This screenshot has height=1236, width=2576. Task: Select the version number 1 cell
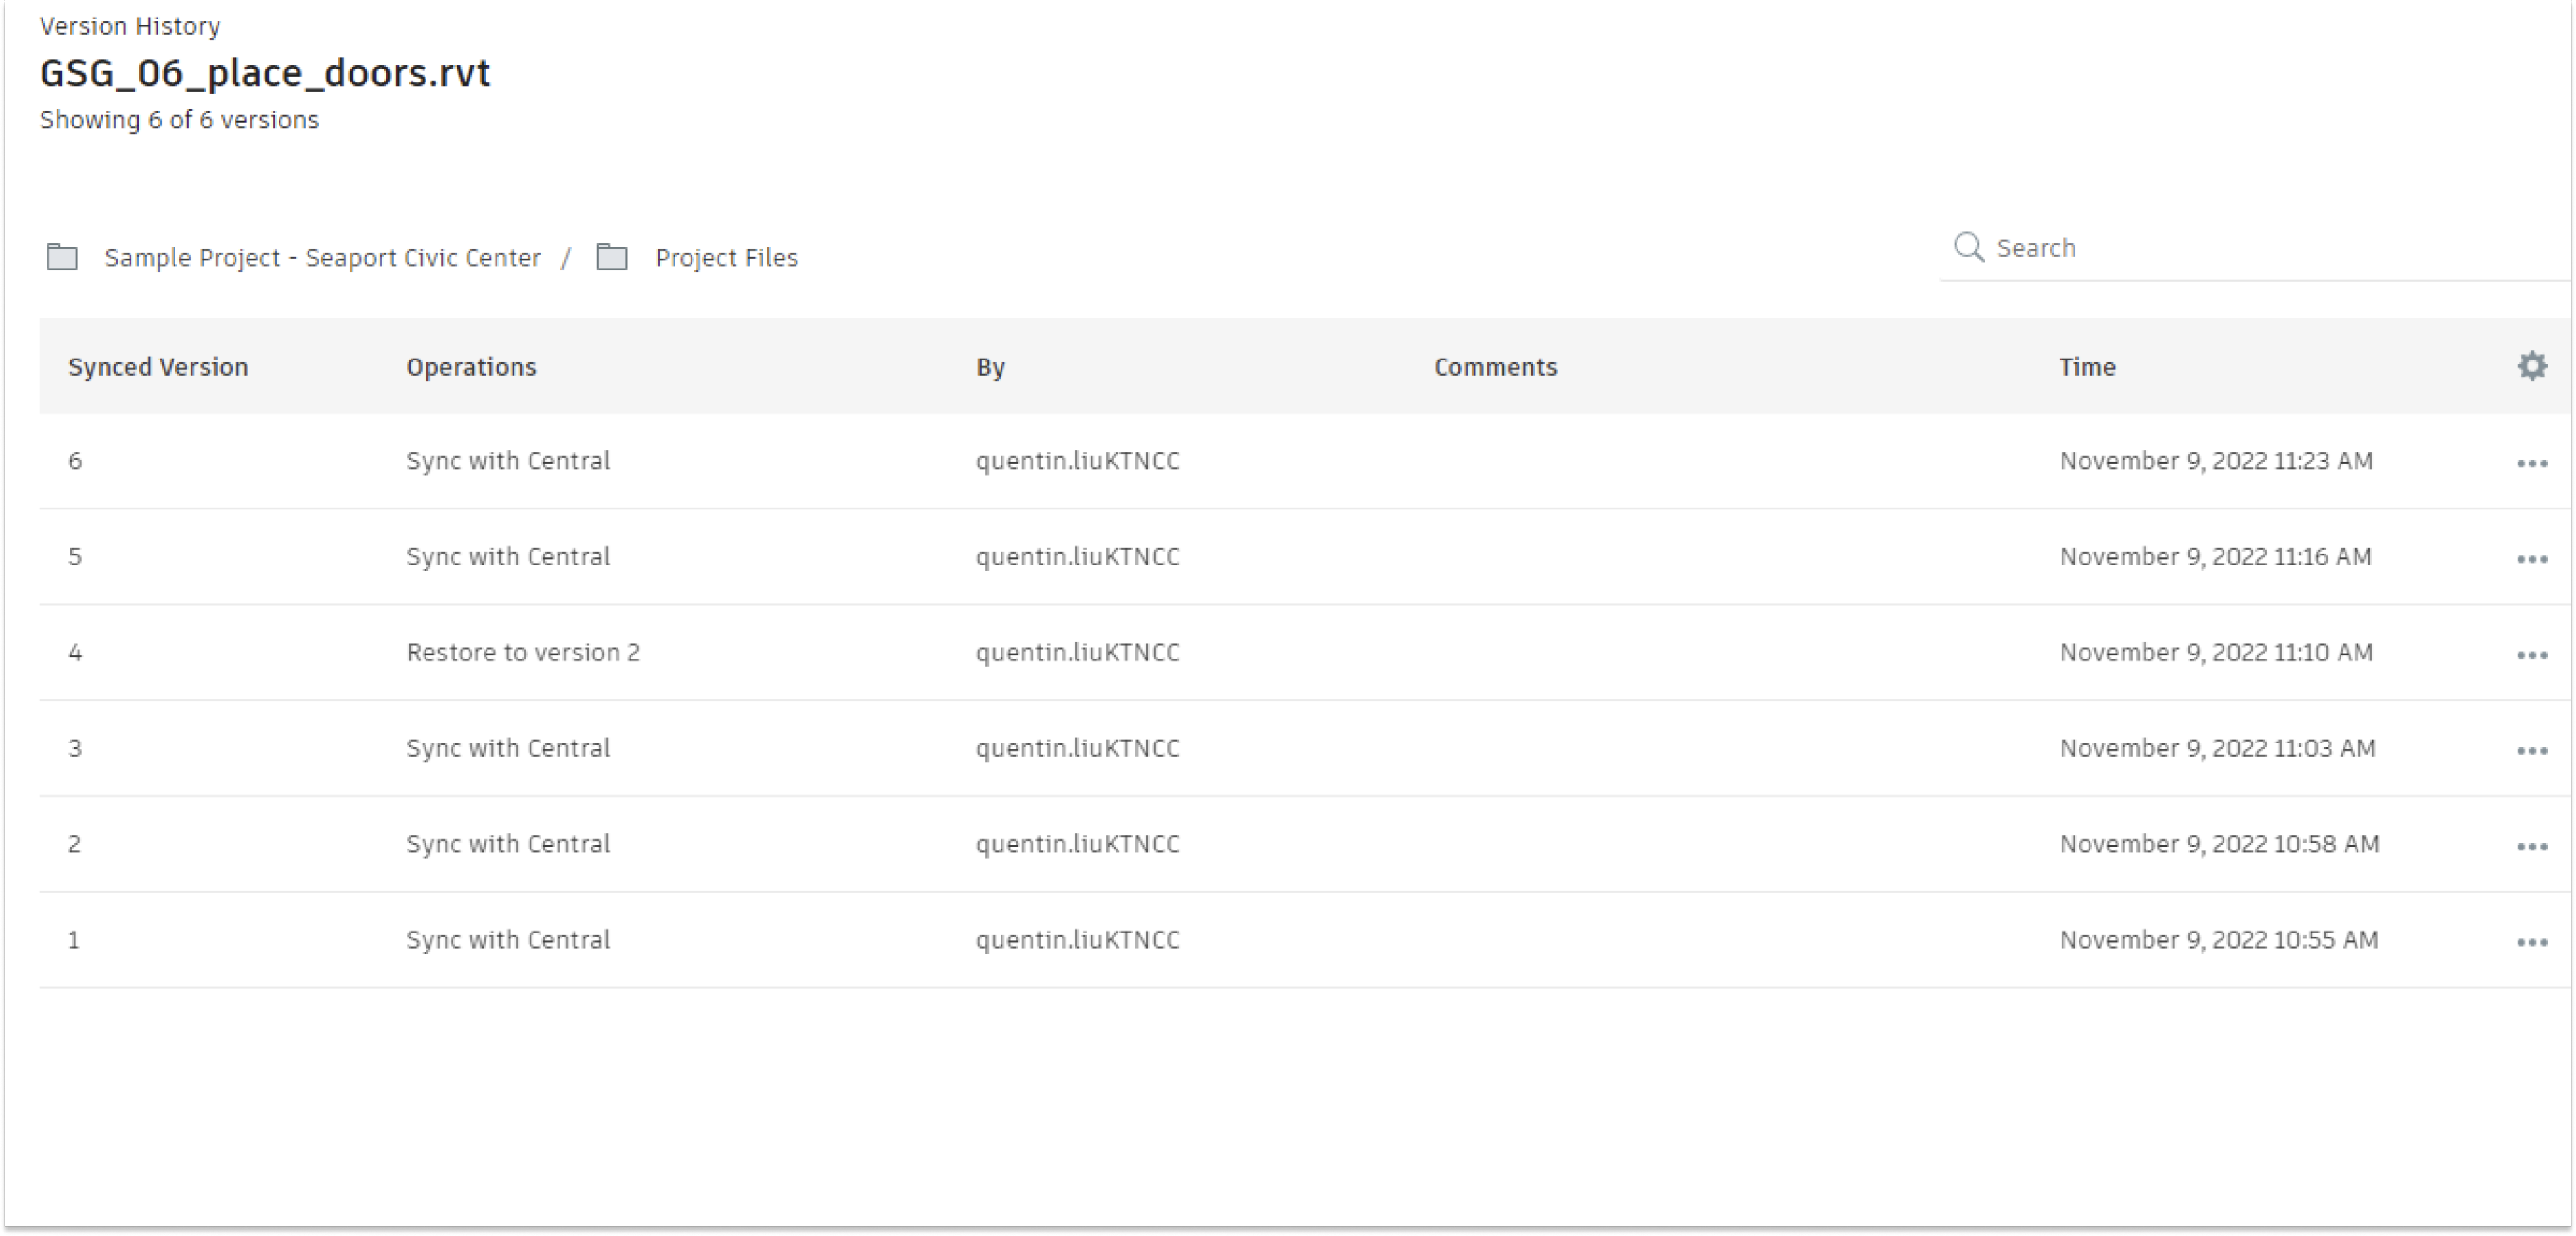pyautogui.click(x=74, y=940)
